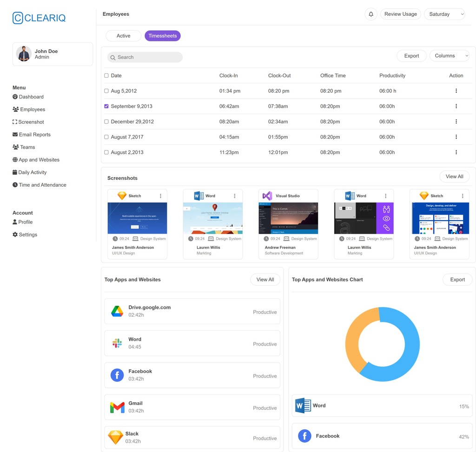Click the CLEARIQ logo
Screen dimensions: 476x452
pos(39,18)
